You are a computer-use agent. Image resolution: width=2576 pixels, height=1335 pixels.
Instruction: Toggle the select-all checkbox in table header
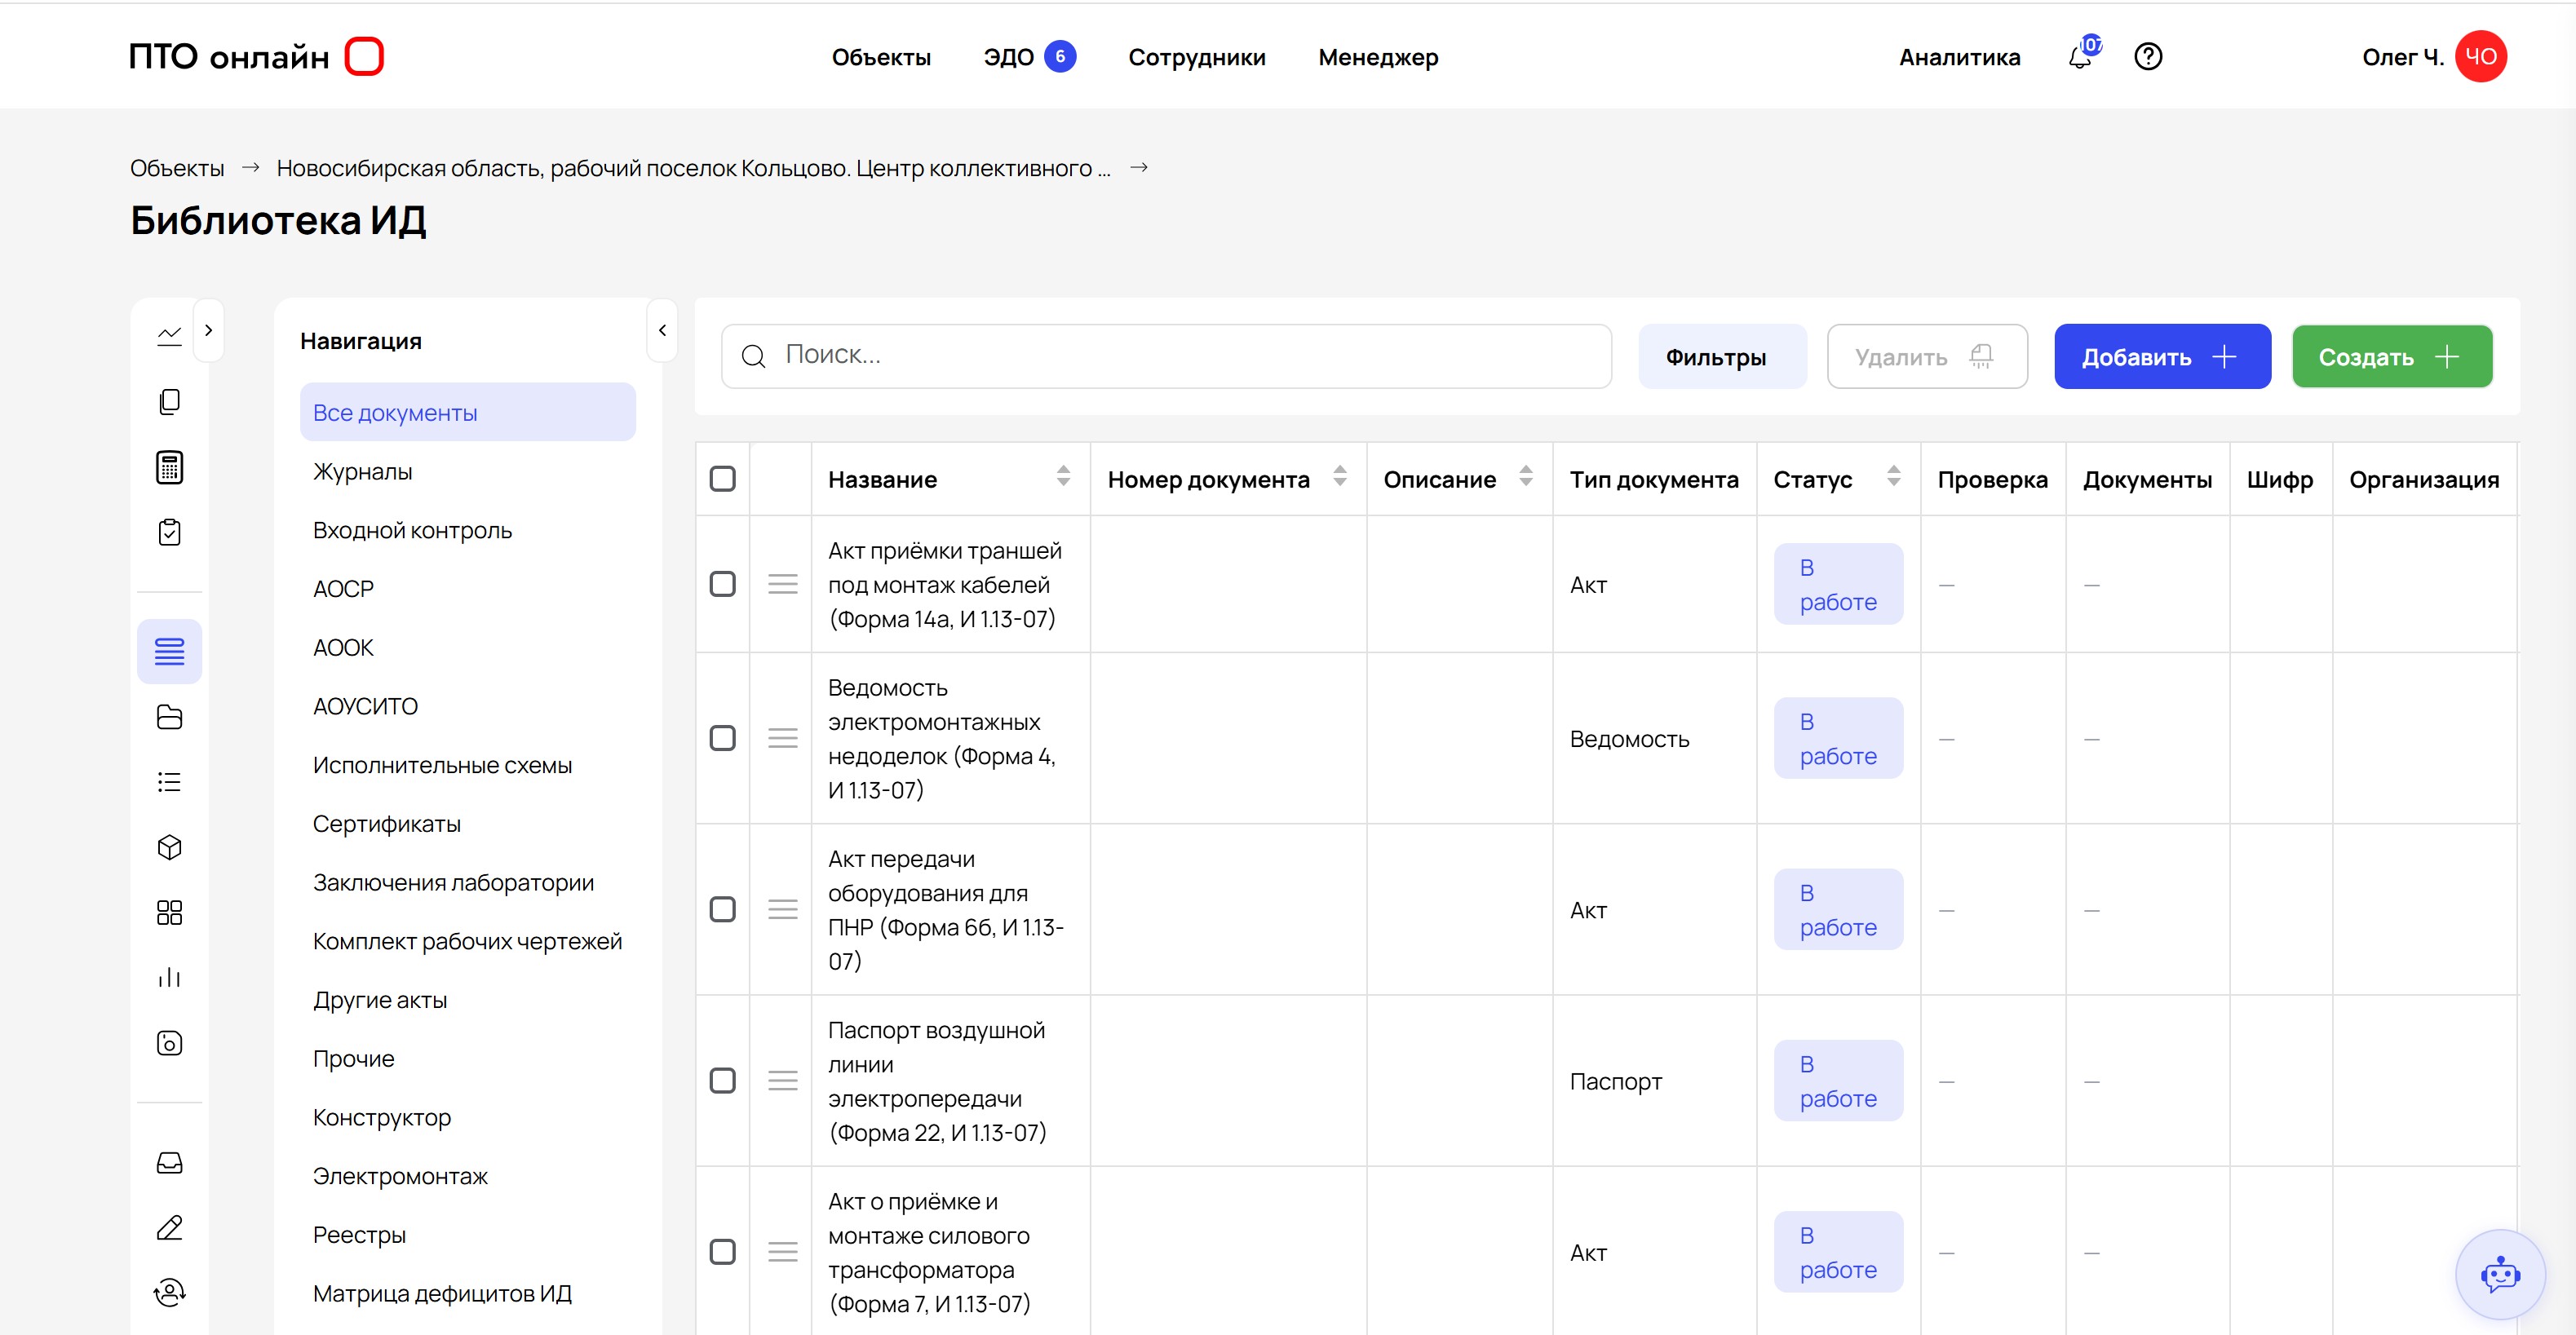(x=722, y=479)
